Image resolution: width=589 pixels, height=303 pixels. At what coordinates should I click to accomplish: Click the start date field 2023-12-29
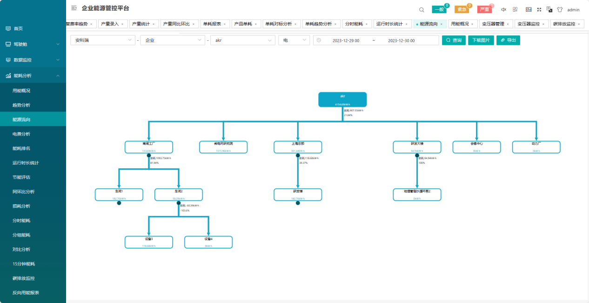[x=346, y=41]
